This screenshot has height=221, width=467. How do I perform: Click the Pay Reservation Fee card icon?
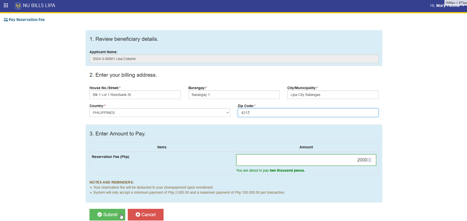click(6, 20)
